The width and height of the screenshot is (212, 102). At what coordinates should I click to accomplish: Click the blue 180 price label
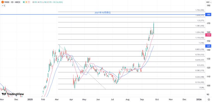(208, 15)
